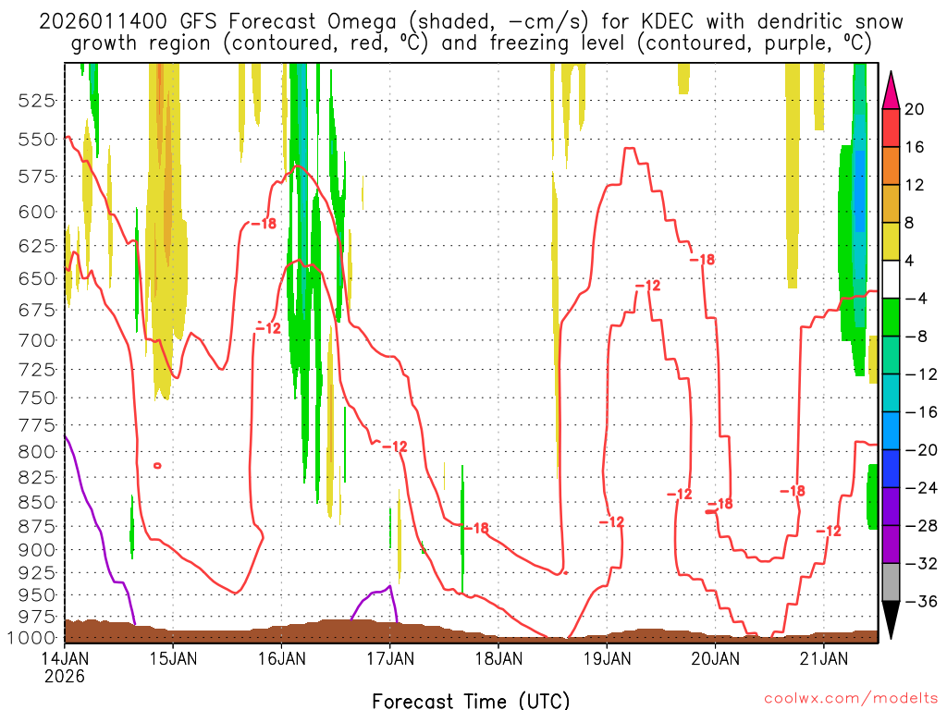Click the white -4-to-4 colorbar segment
This screenshot has width=947, height=710.
(x=891, y=279)
